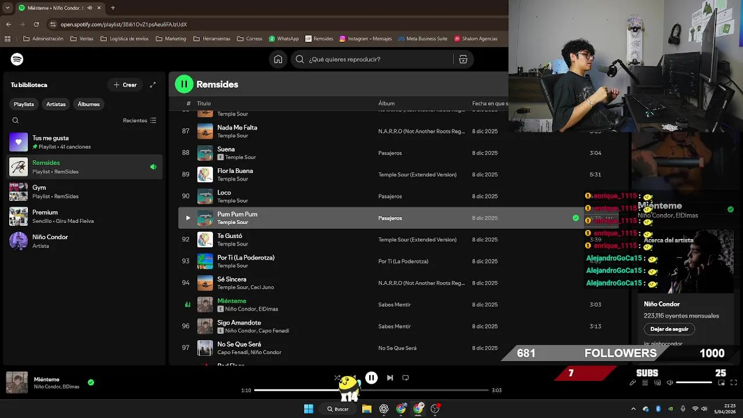Screen dimensions: 743x418
Task: Toggle saved checkmark on Pum Pum Pum row
Action: click(576, 218)
